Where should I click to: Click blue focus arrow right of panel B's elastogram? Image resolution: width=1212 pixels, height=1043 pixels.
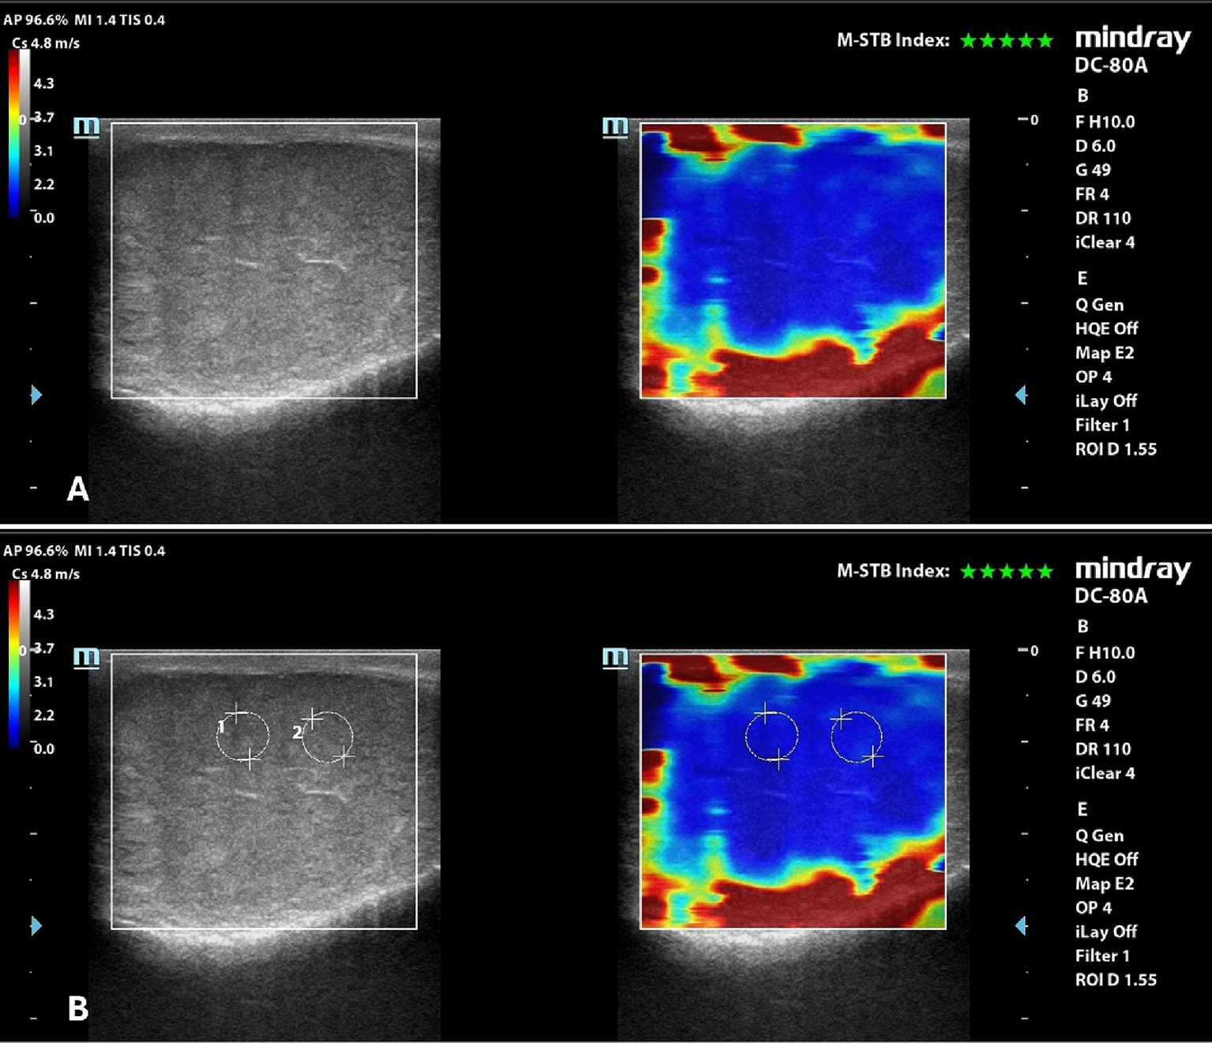(1021, 925)
